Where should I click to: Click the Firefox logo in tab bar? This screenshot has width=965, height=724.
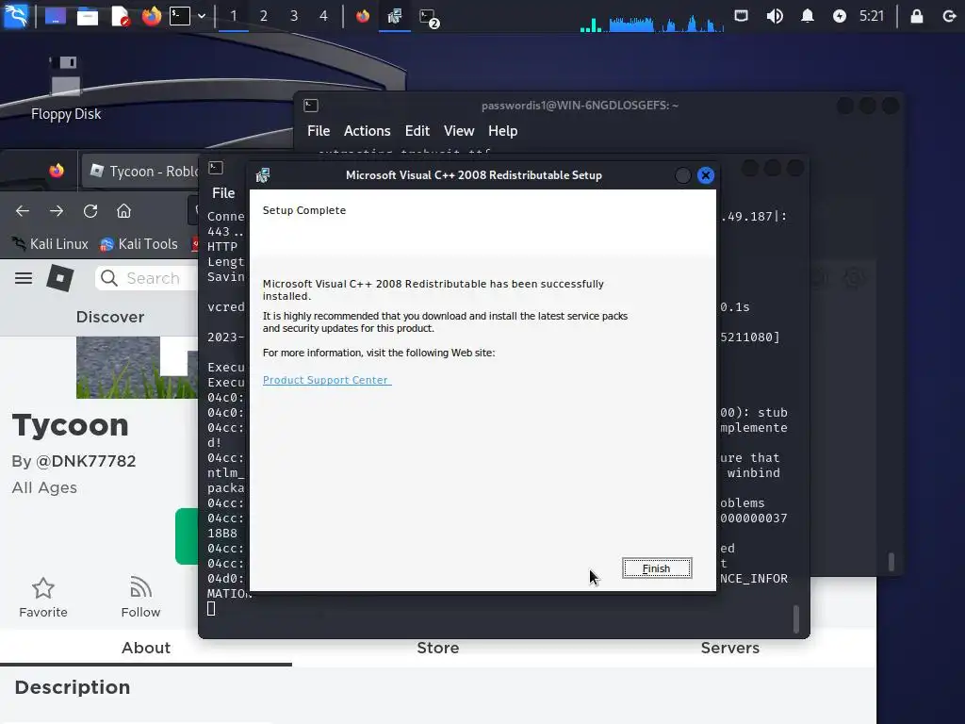click(x=57, y=171)
